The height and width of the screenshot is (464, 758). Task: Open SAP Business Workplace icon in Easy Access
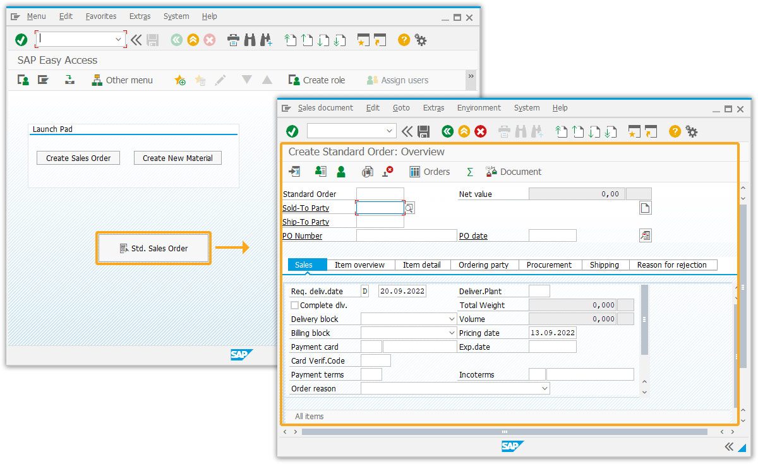(69, 80)
